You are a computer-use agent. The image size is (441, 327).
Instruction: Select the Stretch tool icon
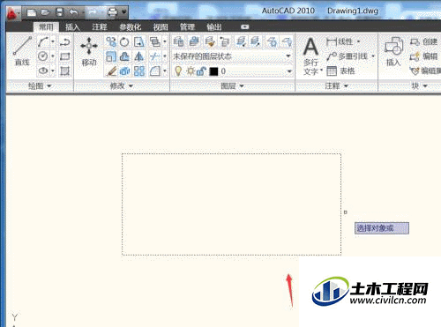(139, 42)
